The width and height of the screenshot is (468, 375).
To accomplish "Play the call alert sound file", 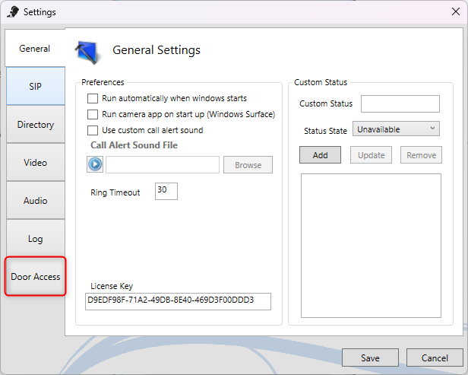I will [x=95, y=164].
